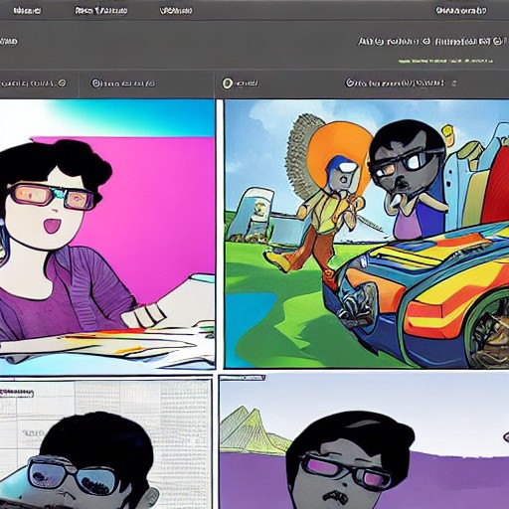This screenshot has height=509, width=509.
Task: Click the circle icon on the fourth tab
Action: click(349, 83)
